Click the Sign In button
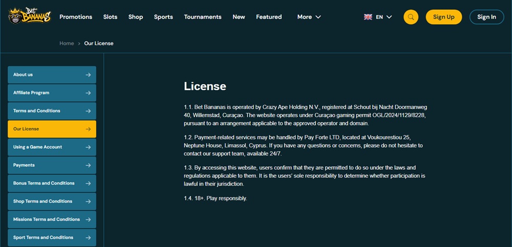The height and width of the screenshot is (247, 512). pos(486,17)
